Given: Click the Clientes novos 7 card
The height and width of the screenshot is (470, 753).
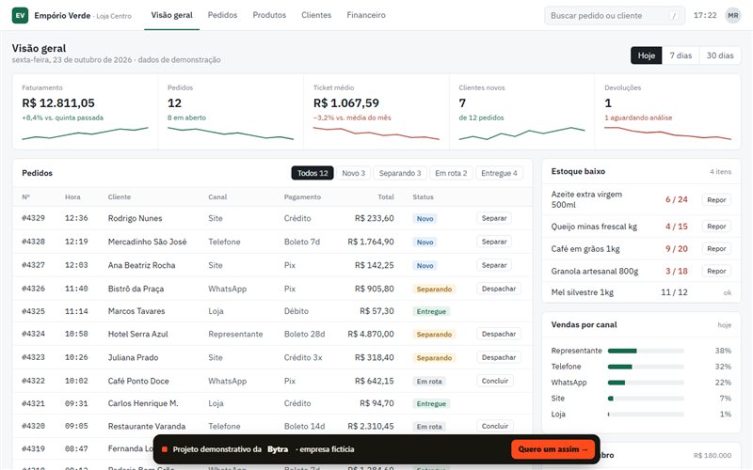Looking at the screenshot, I should [x=522, y=112].
